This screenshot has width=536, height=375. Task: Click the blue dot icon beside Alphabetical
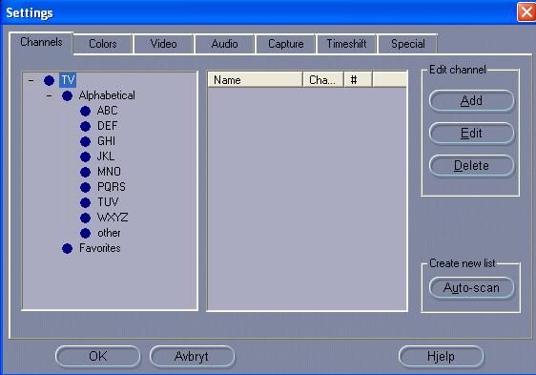pos(68,95)
